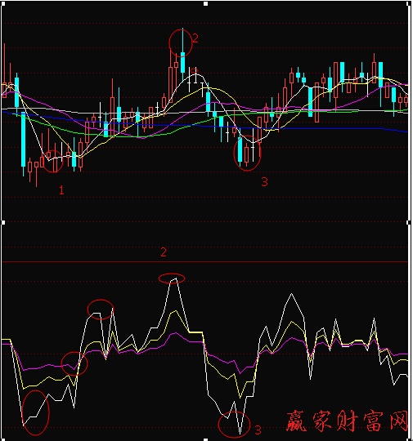The image size is (413, 441).
Task: Select the red ellipse at indicator's highest peak
Action: [x=172, y=278]
